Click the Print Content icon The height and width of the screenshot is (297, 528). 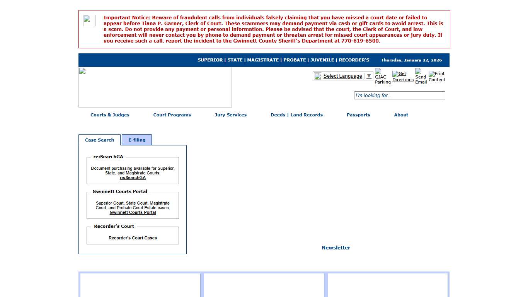[437, 77]
